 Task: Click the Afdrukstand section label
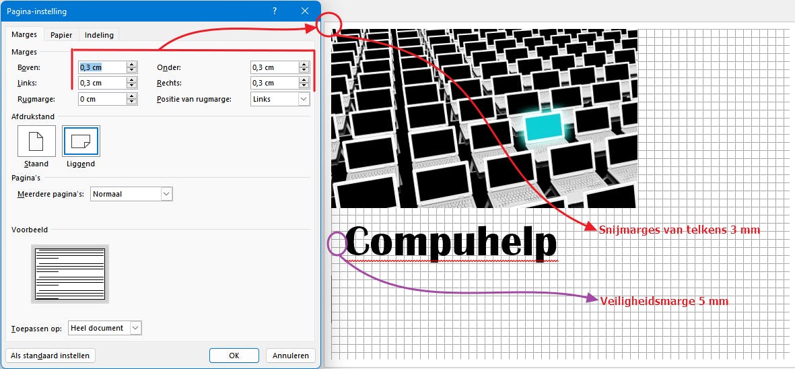pos(33,116)
